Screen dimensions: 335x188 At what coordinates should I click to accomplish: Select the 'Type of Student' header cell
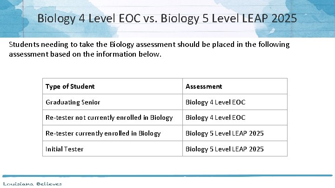tap(70, 86)
